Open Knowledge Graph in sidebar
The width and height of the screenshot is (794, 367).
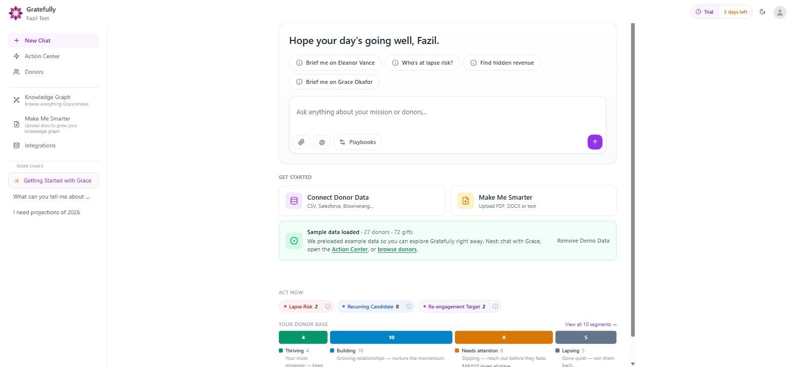click(54, 100)
